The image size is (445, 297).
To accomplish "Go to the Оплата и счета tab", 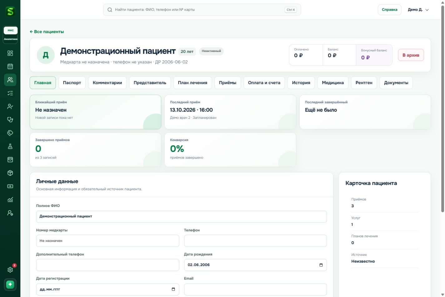I will pos(264,83).
